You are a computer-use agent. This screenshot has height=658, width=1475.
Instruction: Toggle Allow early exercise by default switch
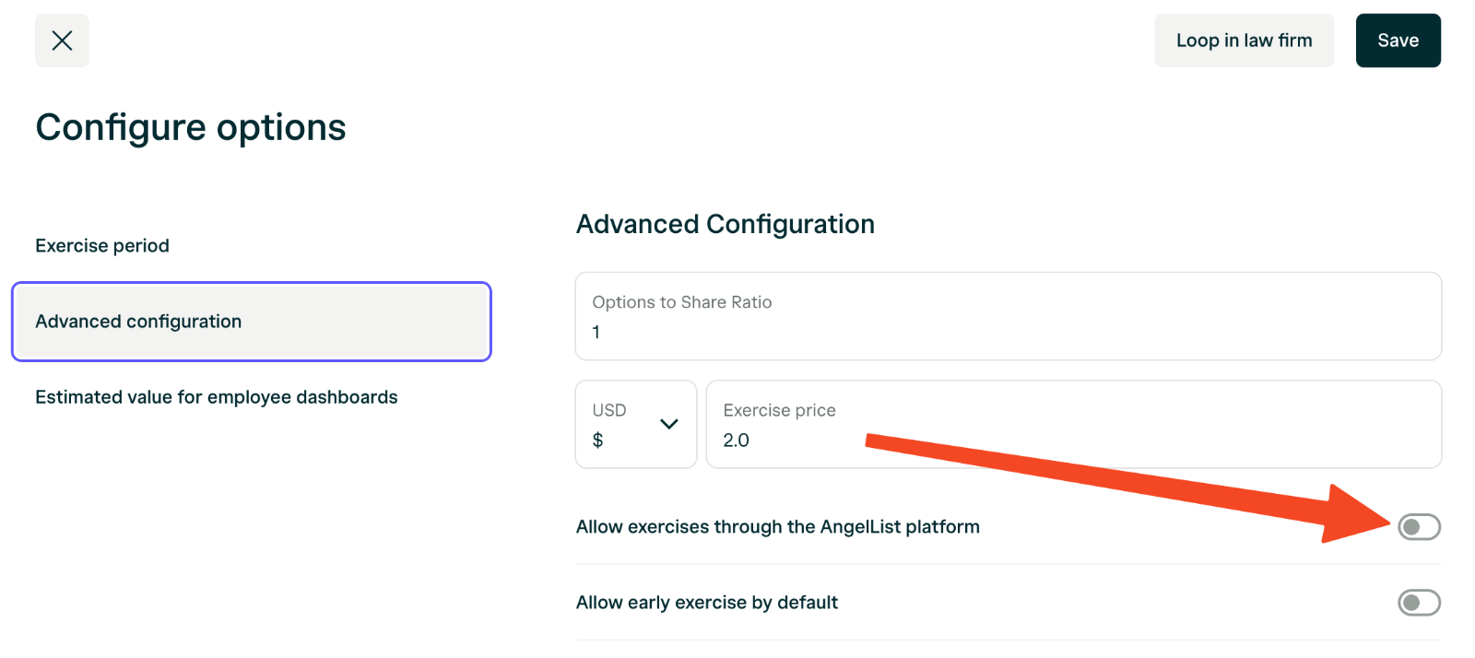(x=1419, y=603)
